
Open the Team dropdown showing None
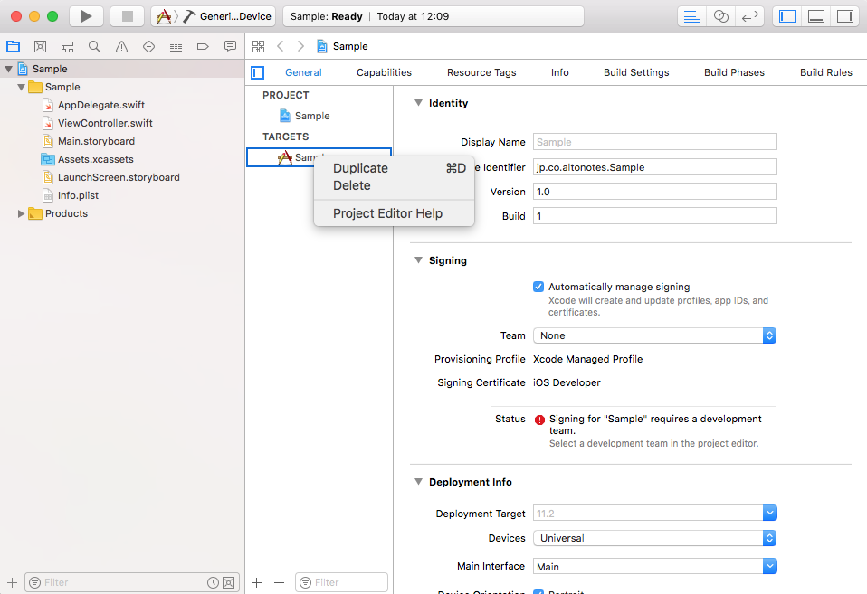[654, 335]
